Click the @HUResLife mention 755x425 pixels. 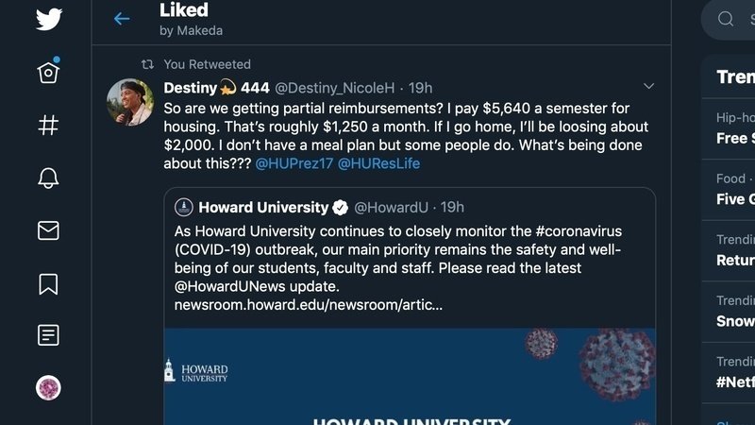pos(378,163)
